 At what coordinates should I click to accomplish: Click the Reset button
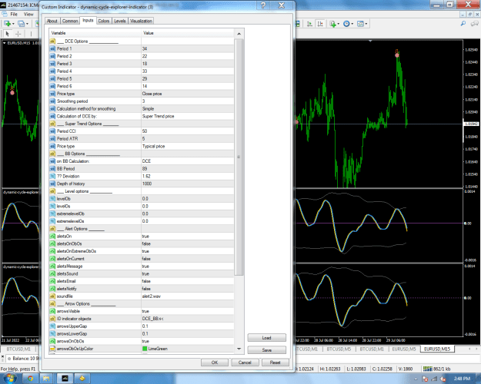(x=276, y=362)
